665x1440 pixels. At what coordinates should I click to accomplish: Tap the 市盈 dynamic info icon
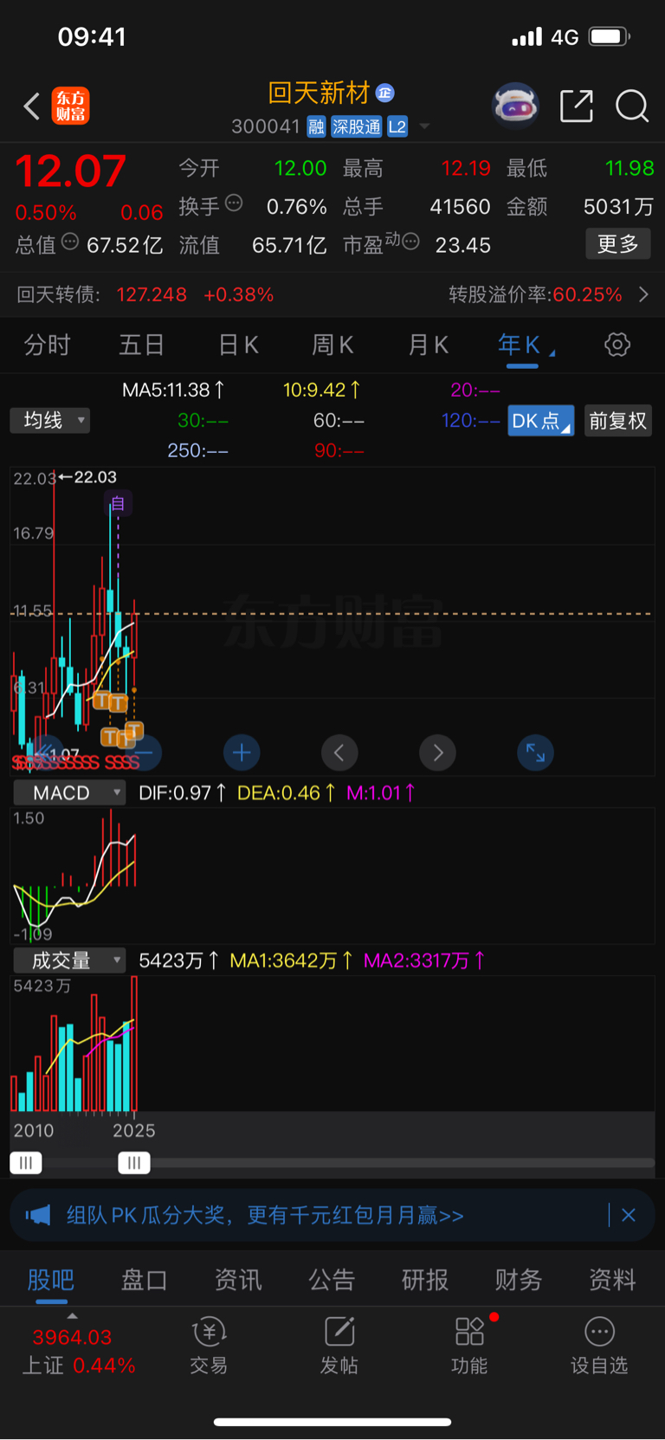[x=410, y=242]
